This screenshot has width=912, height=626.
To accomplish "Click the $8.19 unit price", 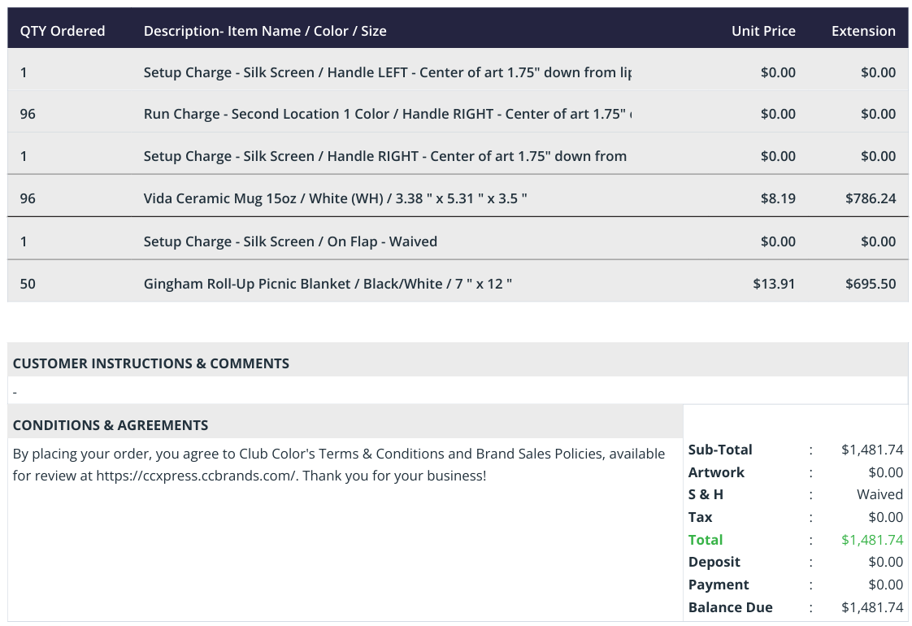I will 778,198.
